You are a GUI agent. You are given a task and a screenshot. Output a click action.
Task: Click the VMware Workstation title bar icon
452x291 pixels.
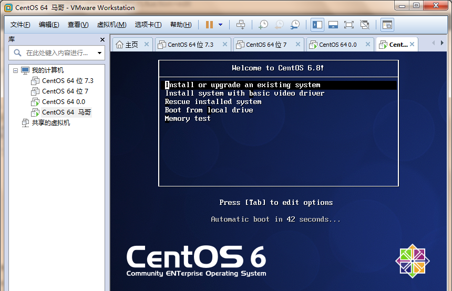[8, 8]
